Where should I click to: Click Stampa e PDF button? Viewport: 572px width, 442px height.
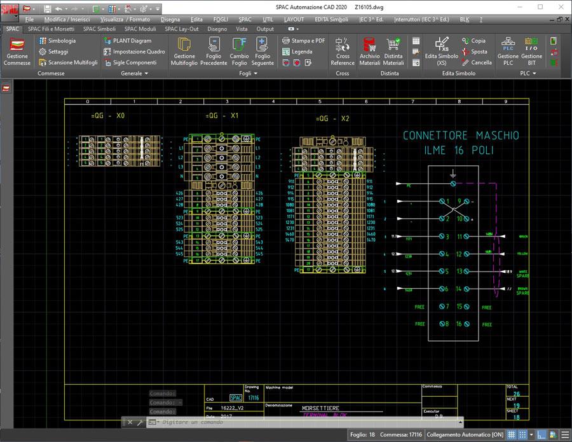pyautogui.click(x=303, y=41)
